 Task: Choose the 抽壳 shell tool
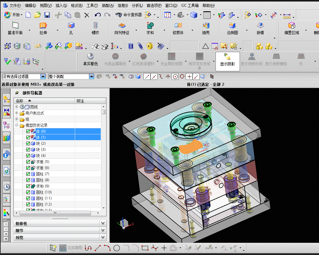click(206, 28)
